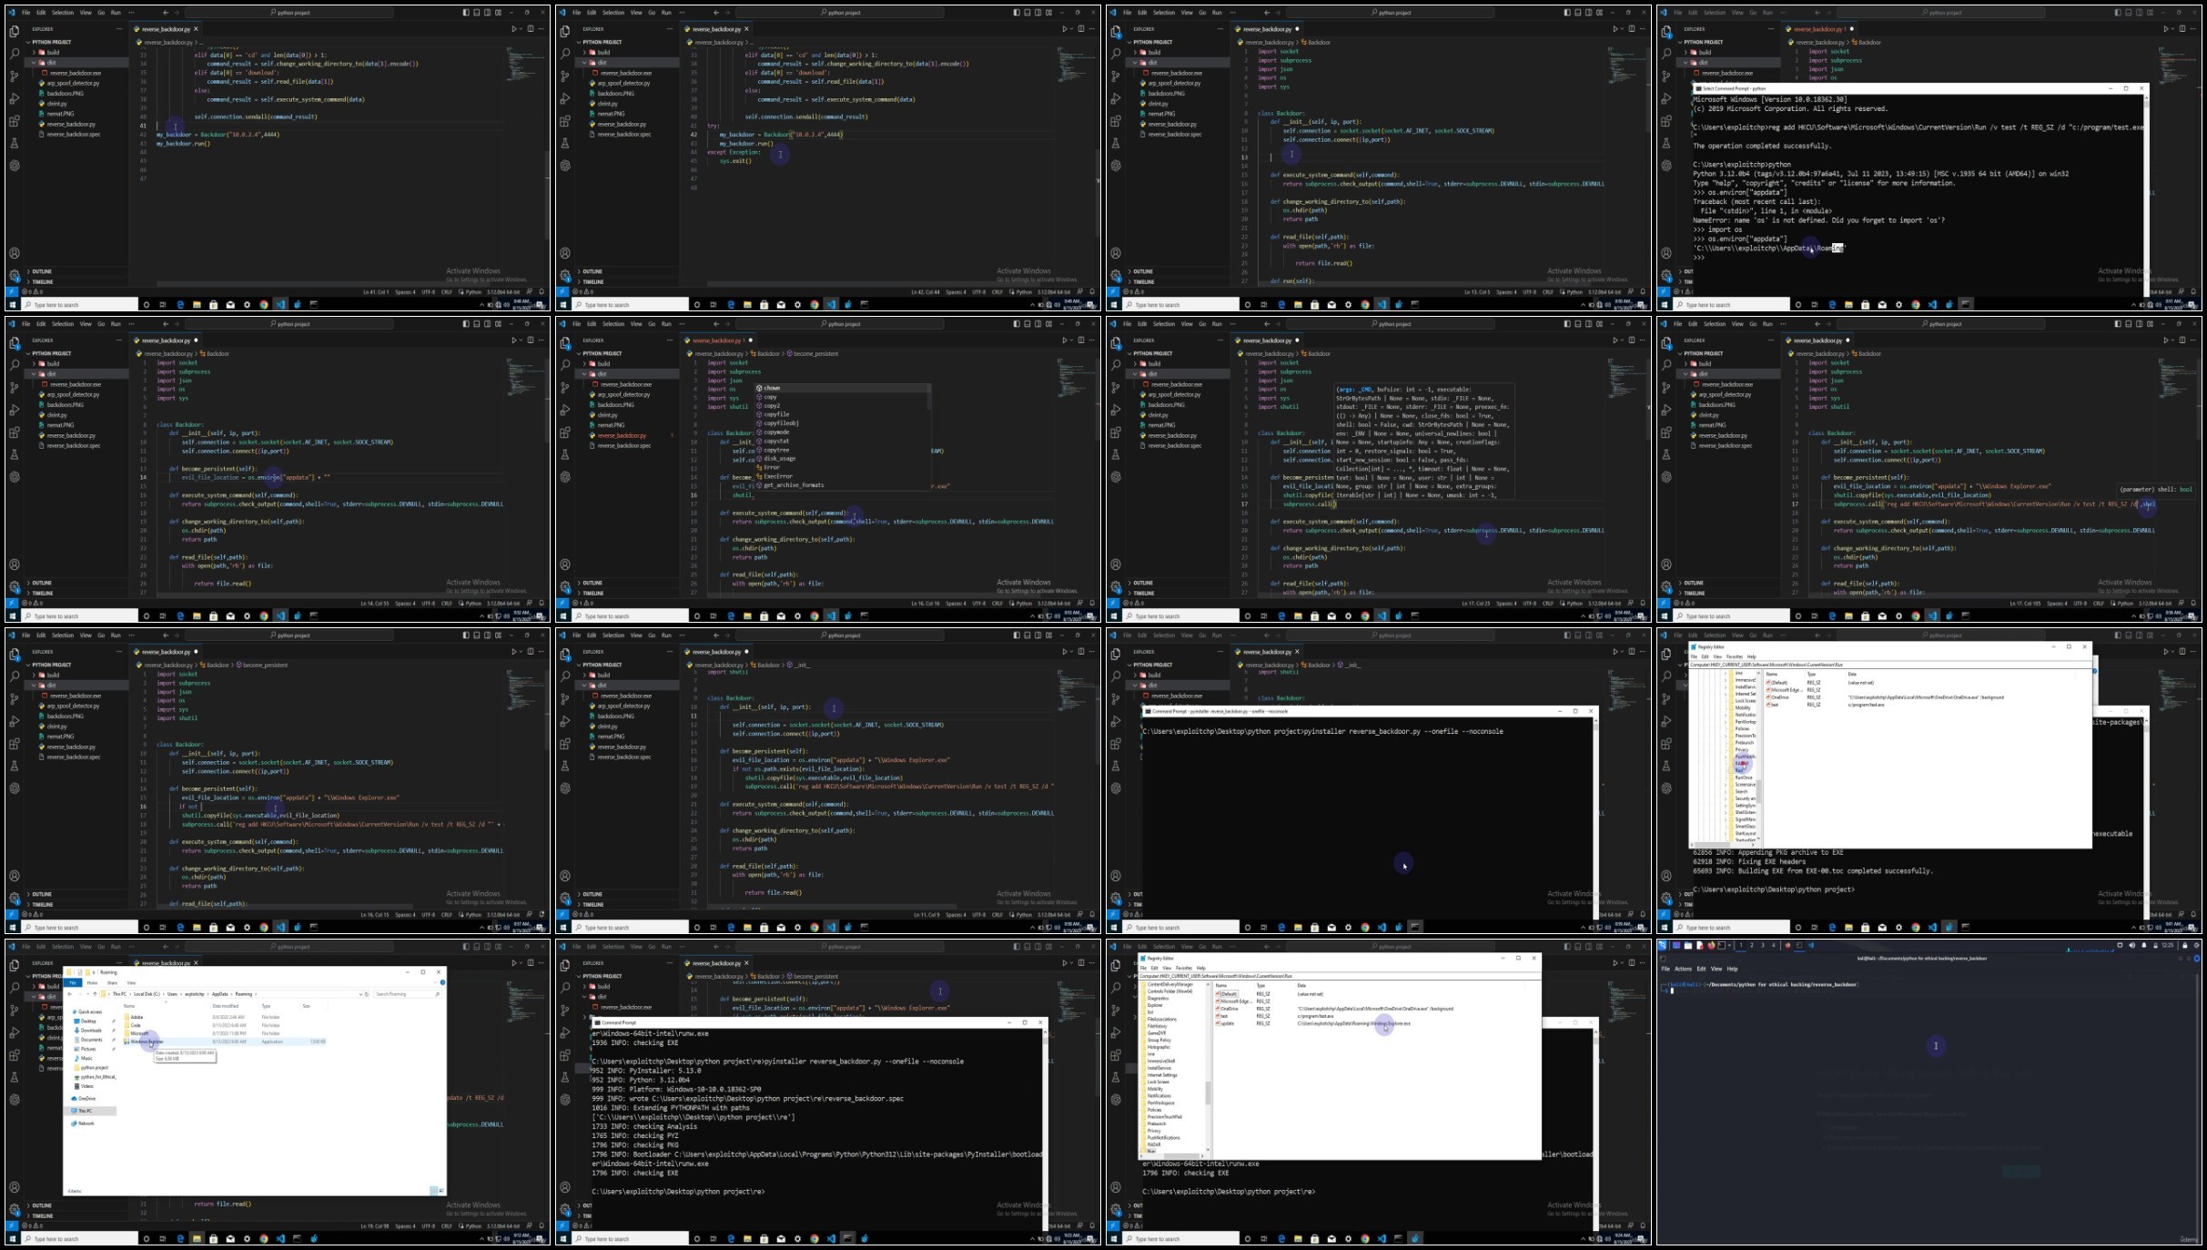The image size is (2207, 1250).
Task: Click 'Local Disk (C:)' breadcrumb in Roaming address bar
Action: [x=147, y=993]
